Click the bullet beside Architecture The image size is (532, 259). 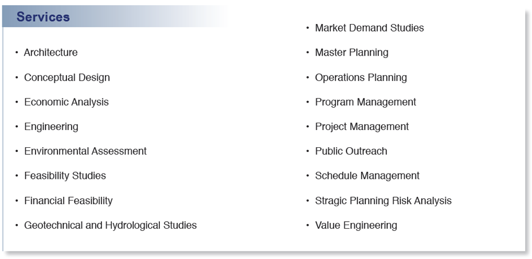coord(17,53)
